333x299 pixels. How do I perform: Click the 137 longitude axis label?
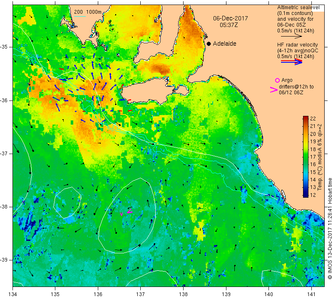140,294
